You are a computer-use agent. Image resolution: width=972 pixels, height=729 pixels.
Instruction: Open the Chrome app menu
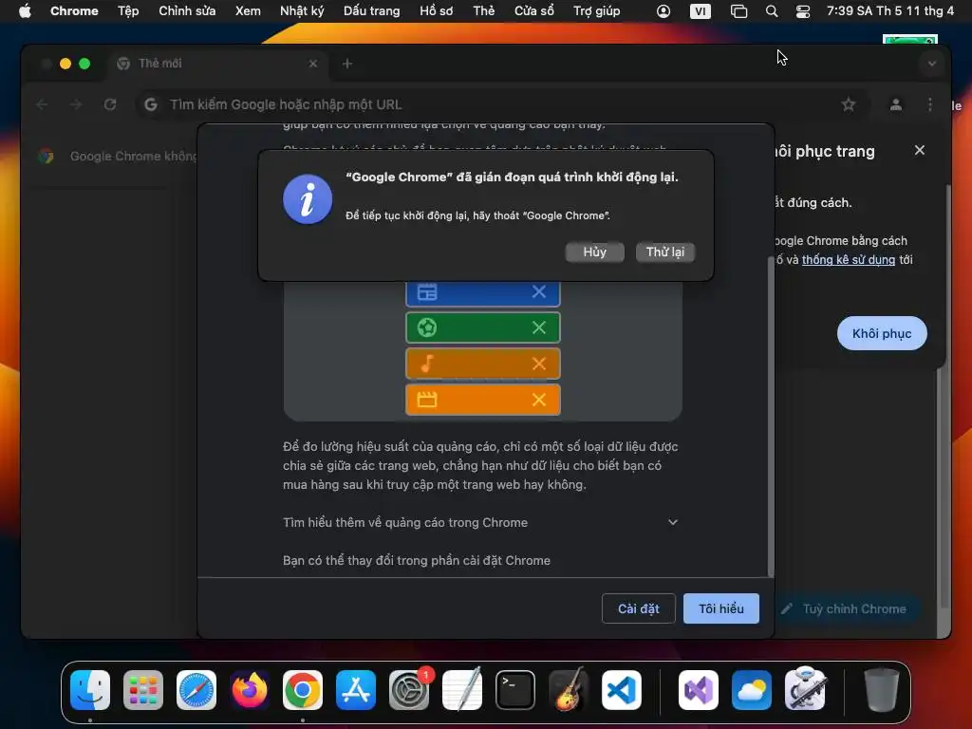coord(74,11)
